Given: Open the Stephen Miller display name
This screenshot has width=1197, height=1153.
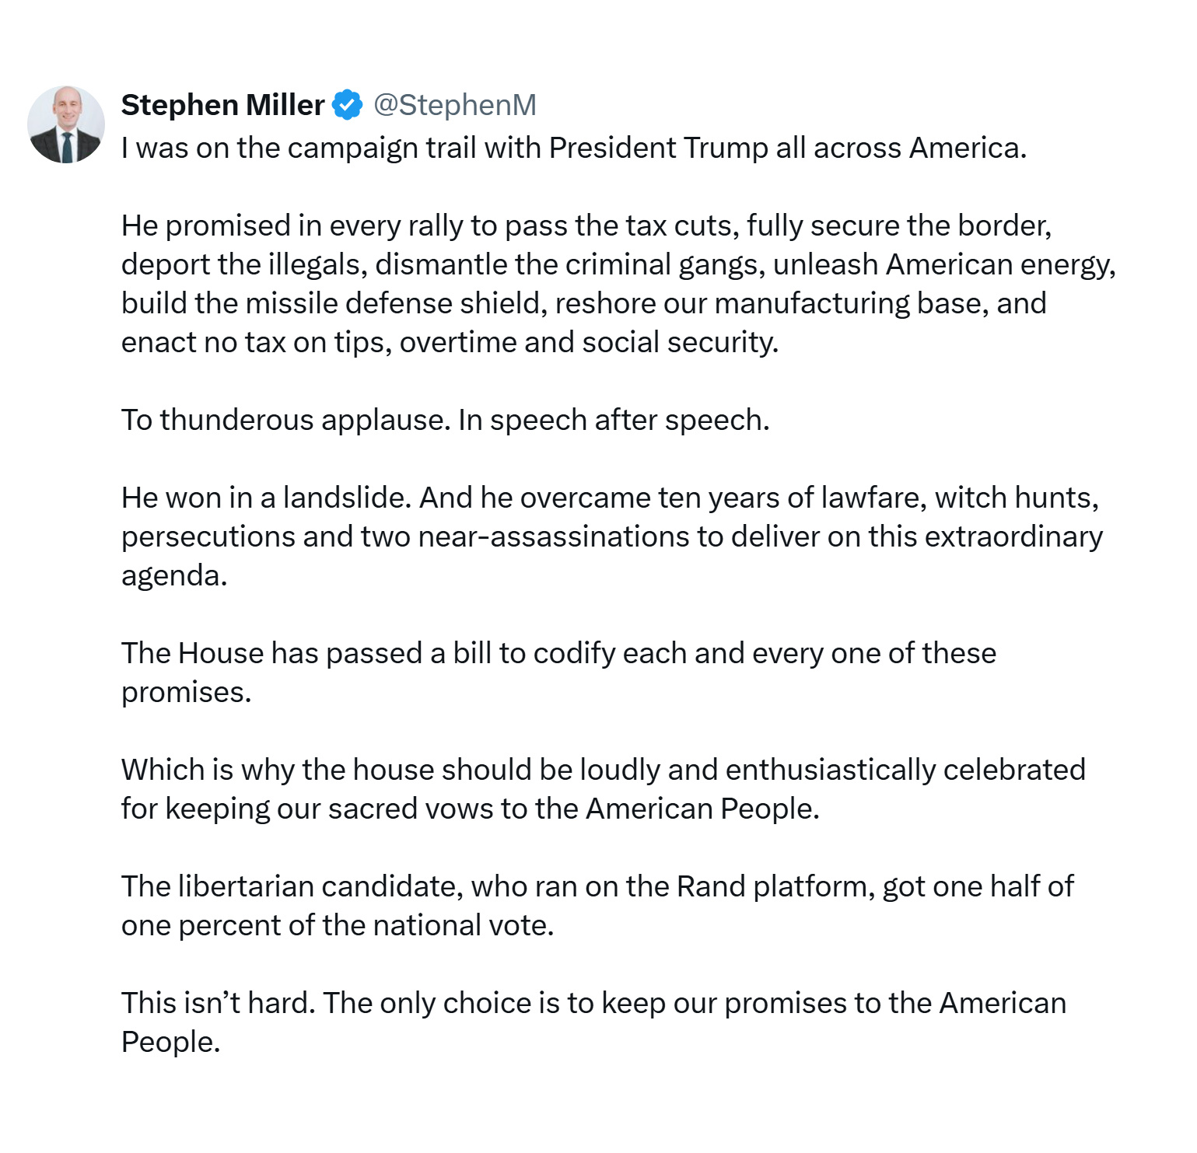Looking at the screenshot, I should pyautogui.click(x=223, y=105).
